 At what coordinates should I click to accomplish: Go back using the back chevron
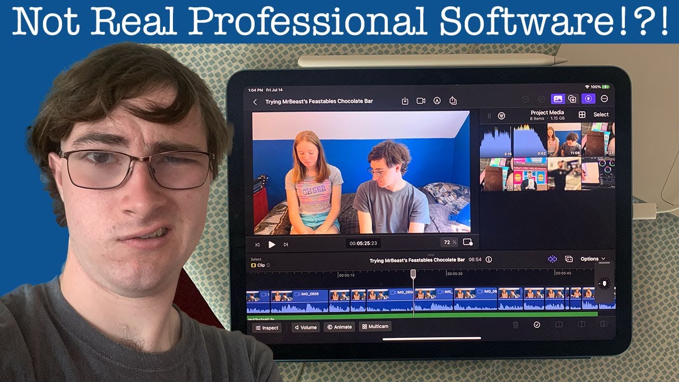pyautogui.click(x=255, y=102)
